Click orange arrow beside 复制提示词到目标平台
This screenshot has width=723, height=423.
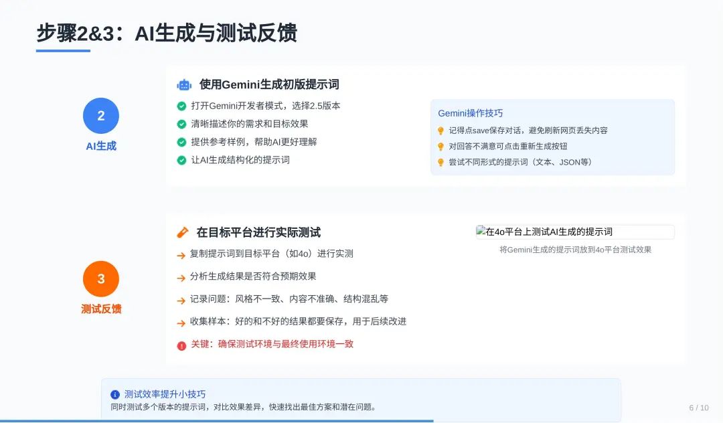[x=181, y=255]
